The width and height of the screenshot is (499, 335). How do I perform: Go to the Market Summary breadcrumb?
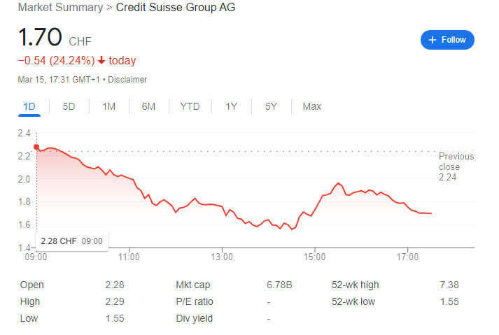(x=59, y=8)
